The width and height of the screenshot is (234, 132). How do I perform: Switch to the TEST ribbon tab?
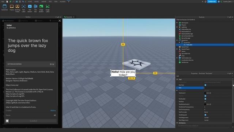click(x=50, y=1)
